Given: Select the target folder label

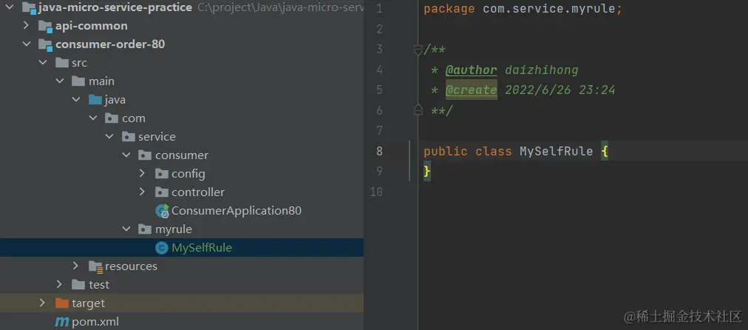Looking at the screenshot, I should 88,303.
